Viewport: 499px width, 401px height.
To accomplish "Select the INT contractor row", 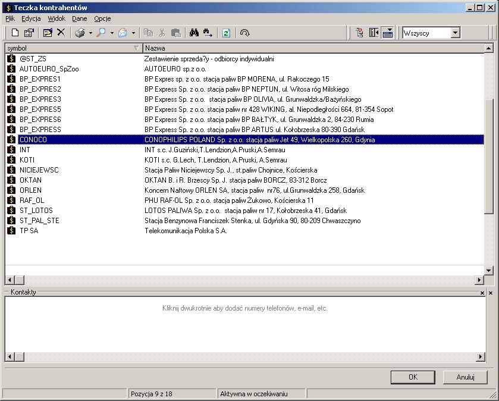I will coord(244,149).
